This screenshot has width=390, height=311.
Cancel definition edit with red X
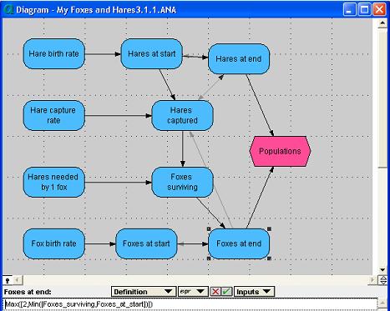215,292
